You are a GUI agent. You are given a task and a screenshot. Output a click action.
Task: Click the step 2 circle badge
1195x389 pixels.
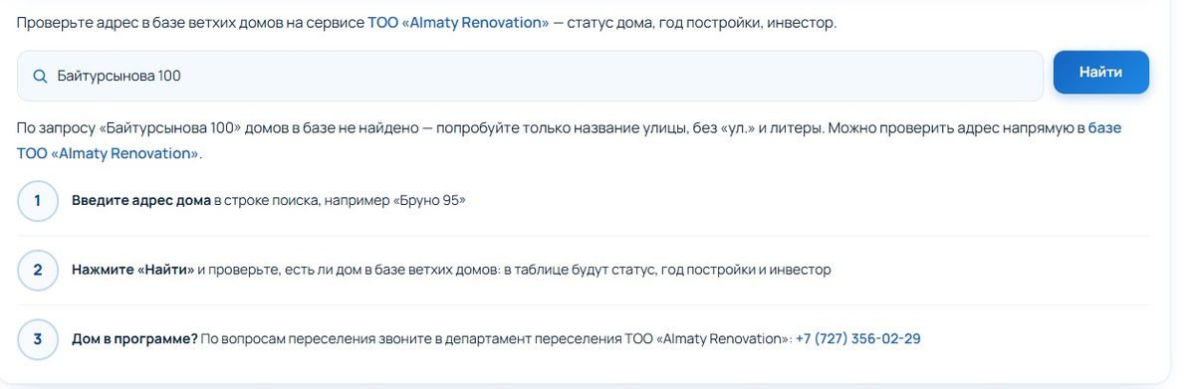click(38, 270)
